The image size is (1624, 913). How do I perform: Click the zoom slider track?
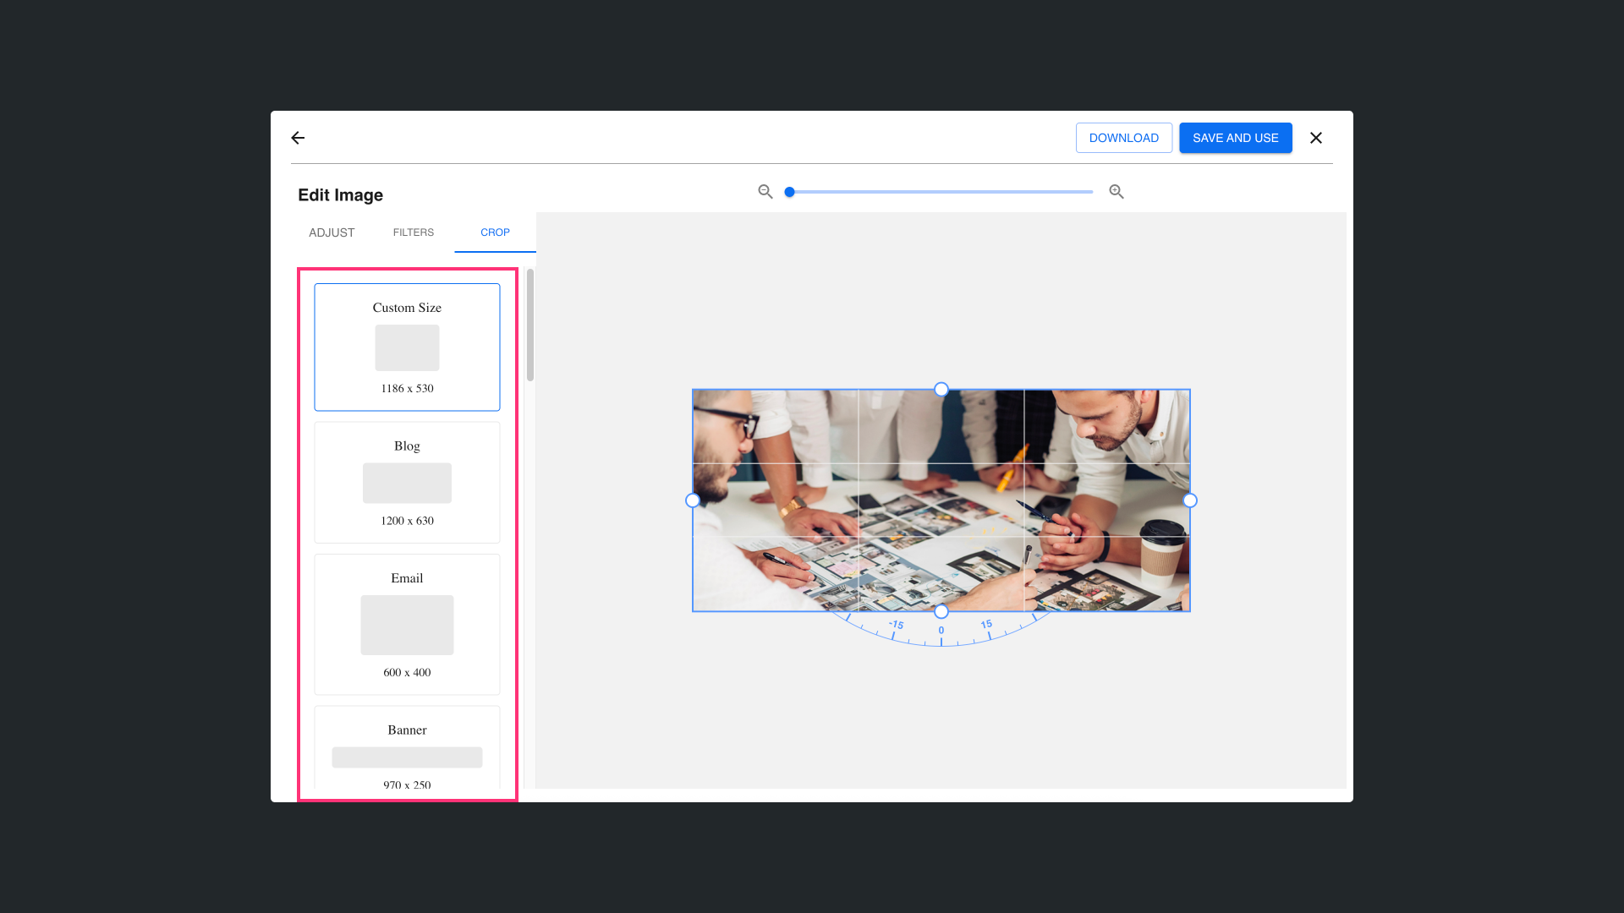pos(939,192)
